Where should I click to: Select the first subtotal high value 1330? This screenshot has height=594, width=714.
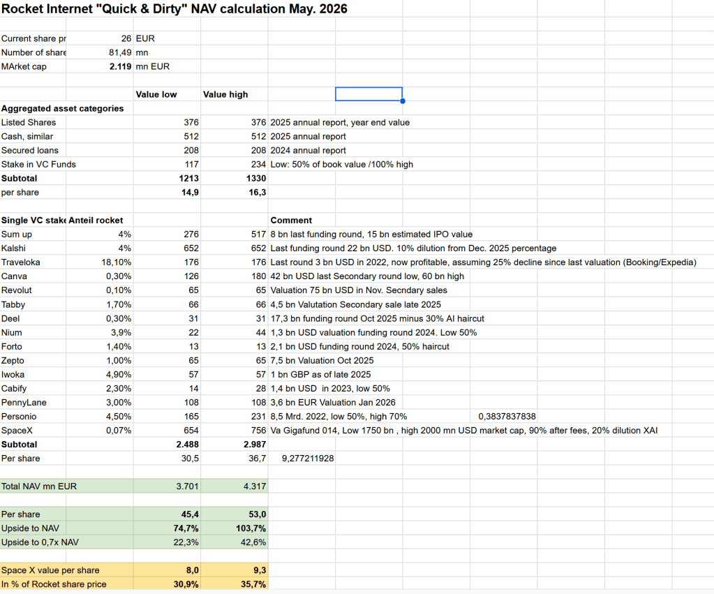click(256, 178)
